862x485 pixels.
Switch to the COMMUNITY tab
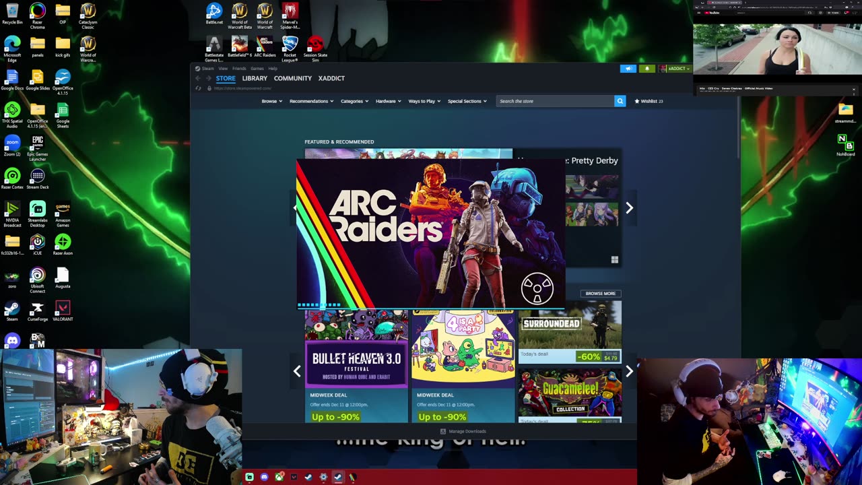coord(293,78)
